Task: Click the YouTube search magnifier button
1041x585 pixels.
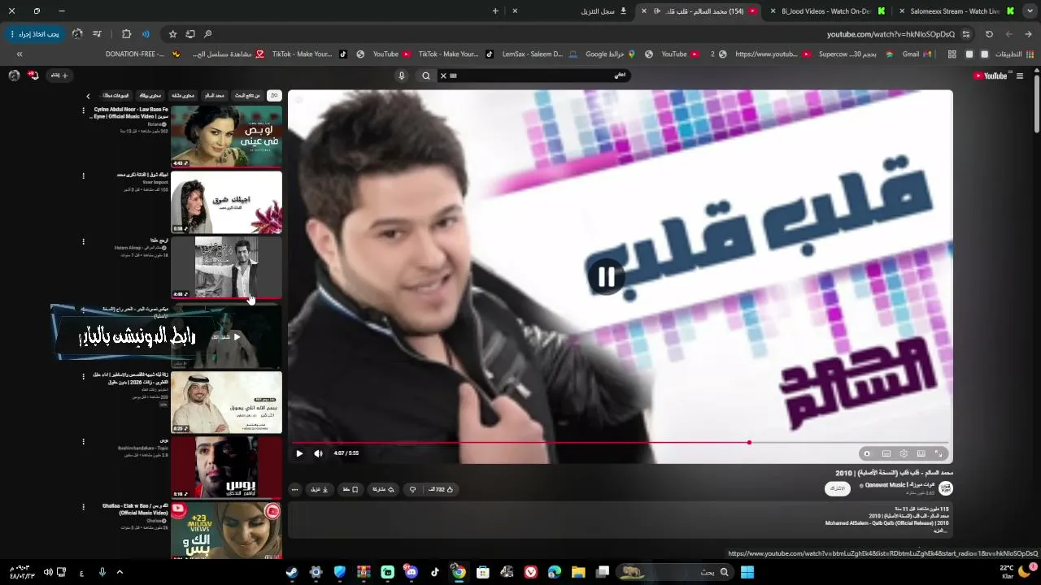Action: point(425,76)
